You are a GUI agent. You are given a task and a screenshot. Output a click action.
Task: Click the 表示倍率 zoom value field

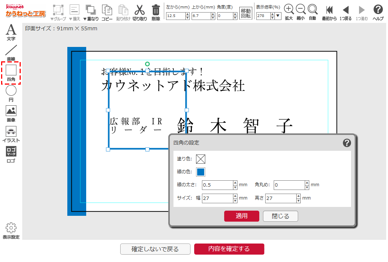coord(263,16)
